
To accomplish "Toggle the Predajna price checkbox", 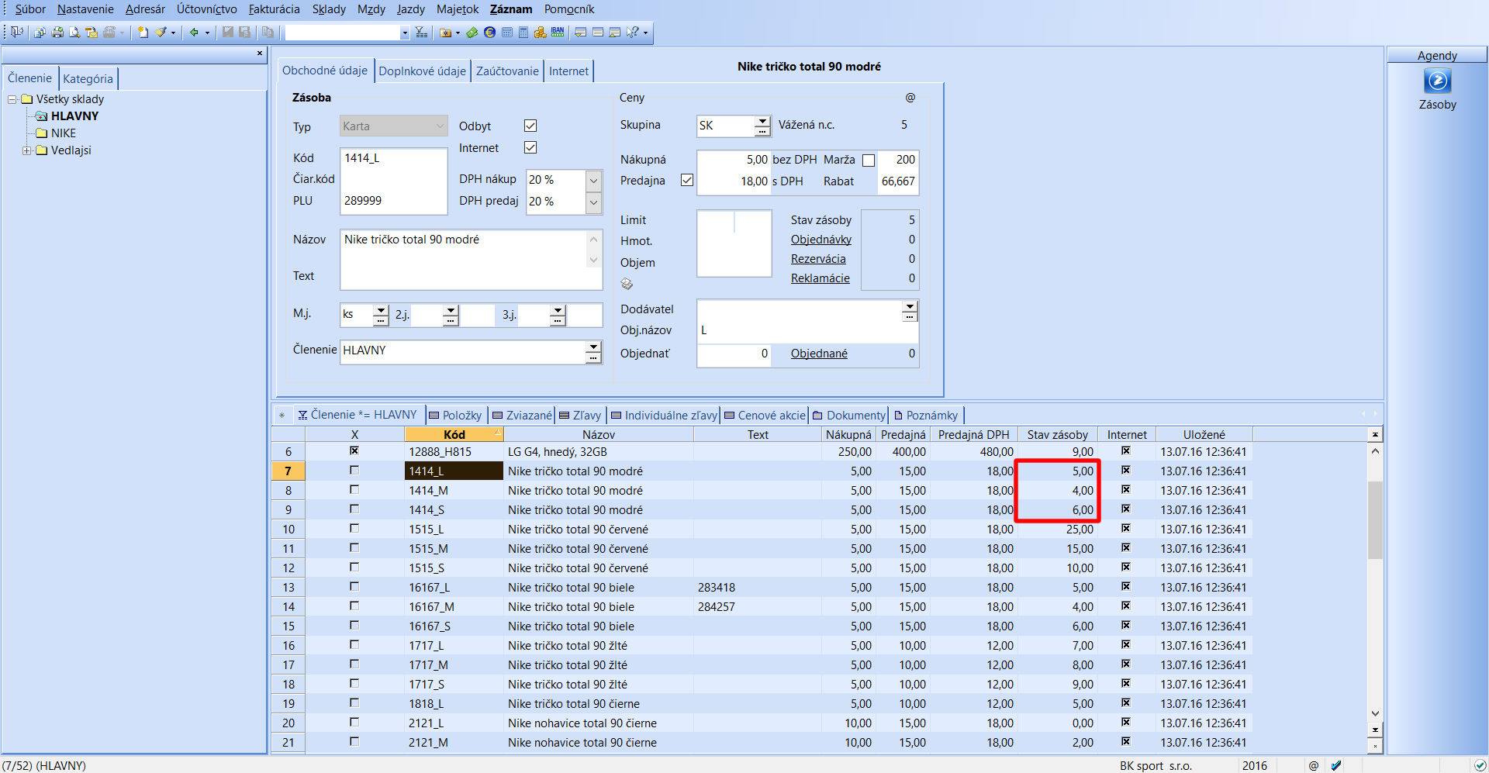I will point(687,180).
